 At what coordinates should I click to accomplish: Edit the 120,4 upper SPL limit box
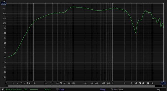(3, 3)
